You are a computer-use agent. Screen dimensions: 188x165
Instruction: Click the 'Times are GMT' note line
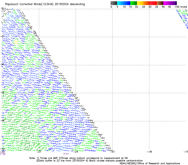[x=79, y=158]
